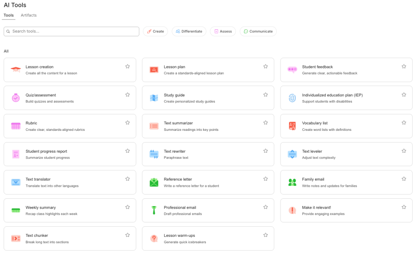Click the Rubric grid icon
The height and width of the screenshot is (254, 415).
[16, 126]
